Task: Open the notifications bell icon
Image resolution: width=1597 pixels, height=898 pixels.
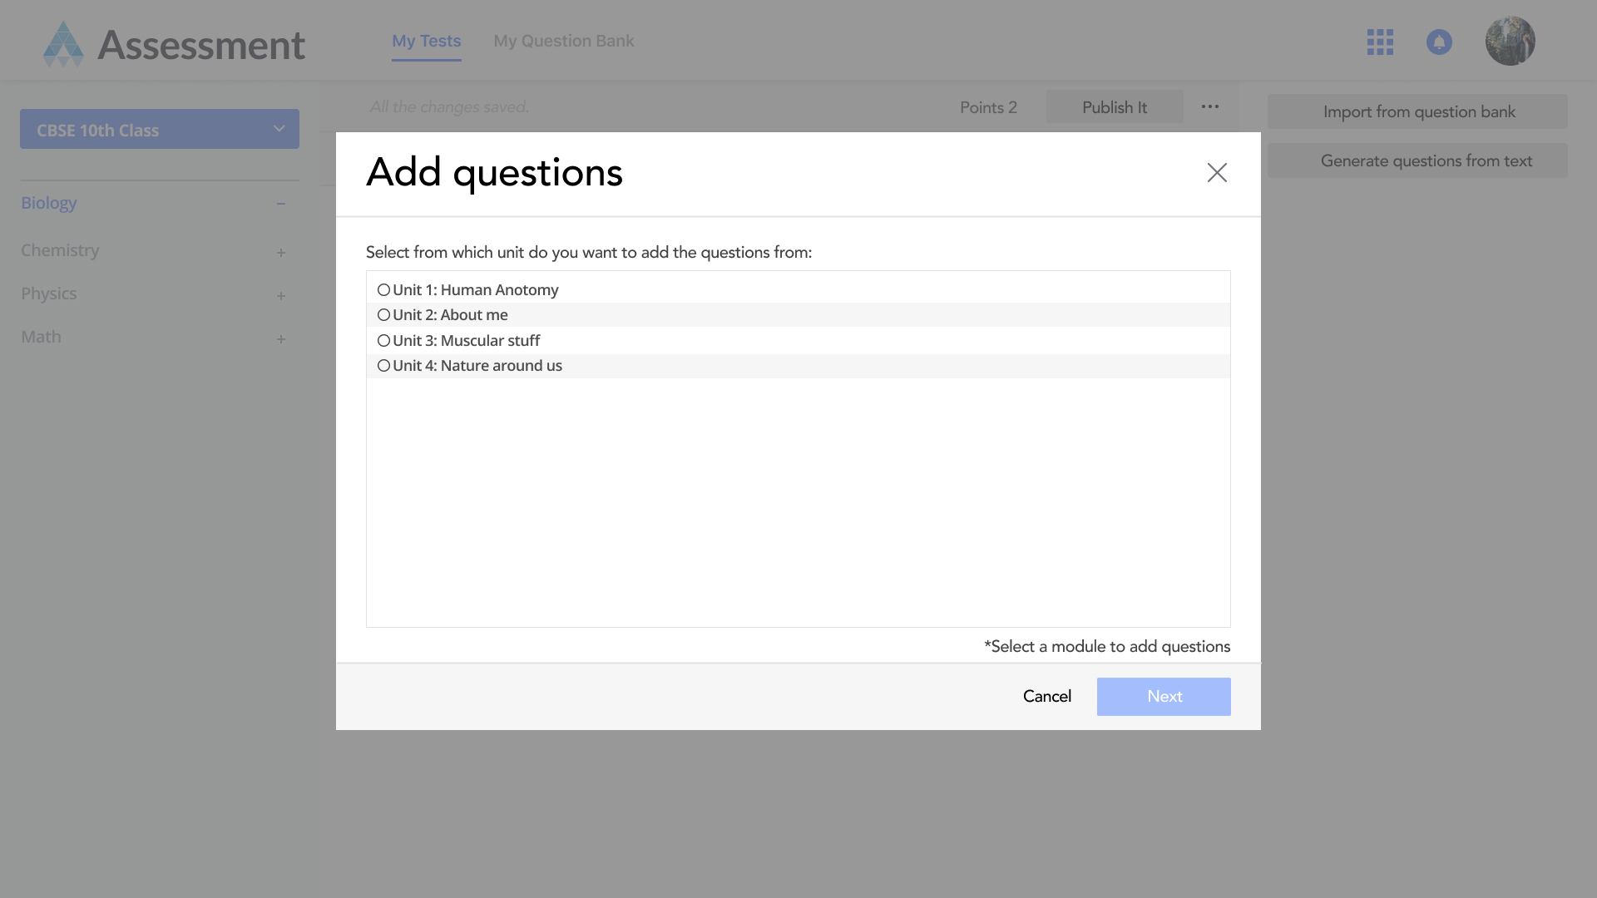Action: pyautogui.click(x=1439, y=42)
